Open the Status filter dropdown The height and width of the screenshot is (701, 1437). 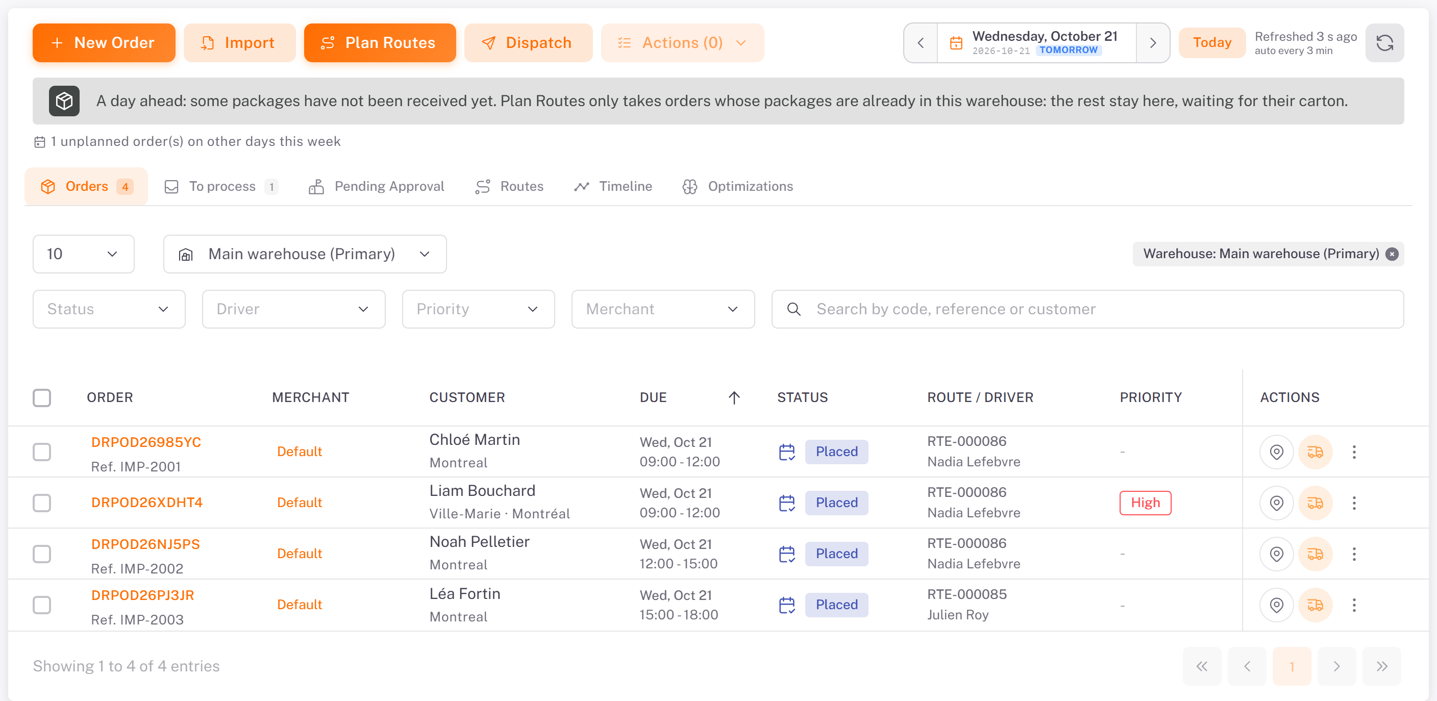[109, 309]
